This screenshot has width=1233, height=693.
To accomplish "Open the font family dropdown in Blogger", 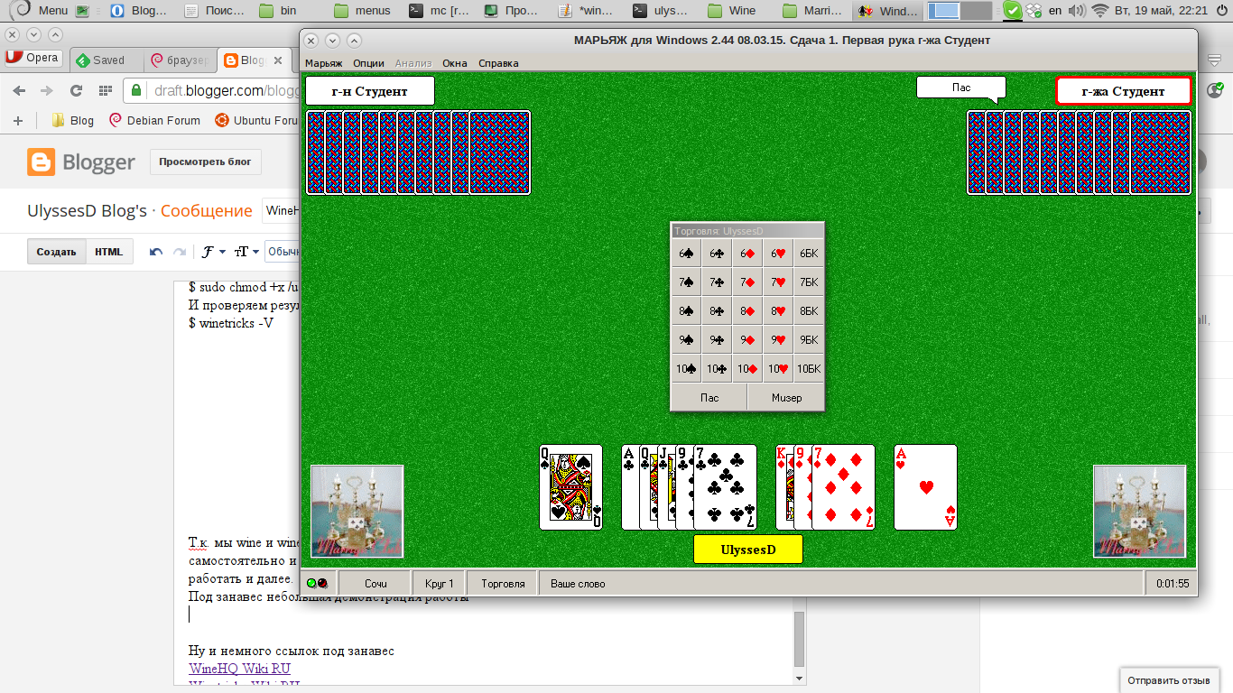I will 214,252.
